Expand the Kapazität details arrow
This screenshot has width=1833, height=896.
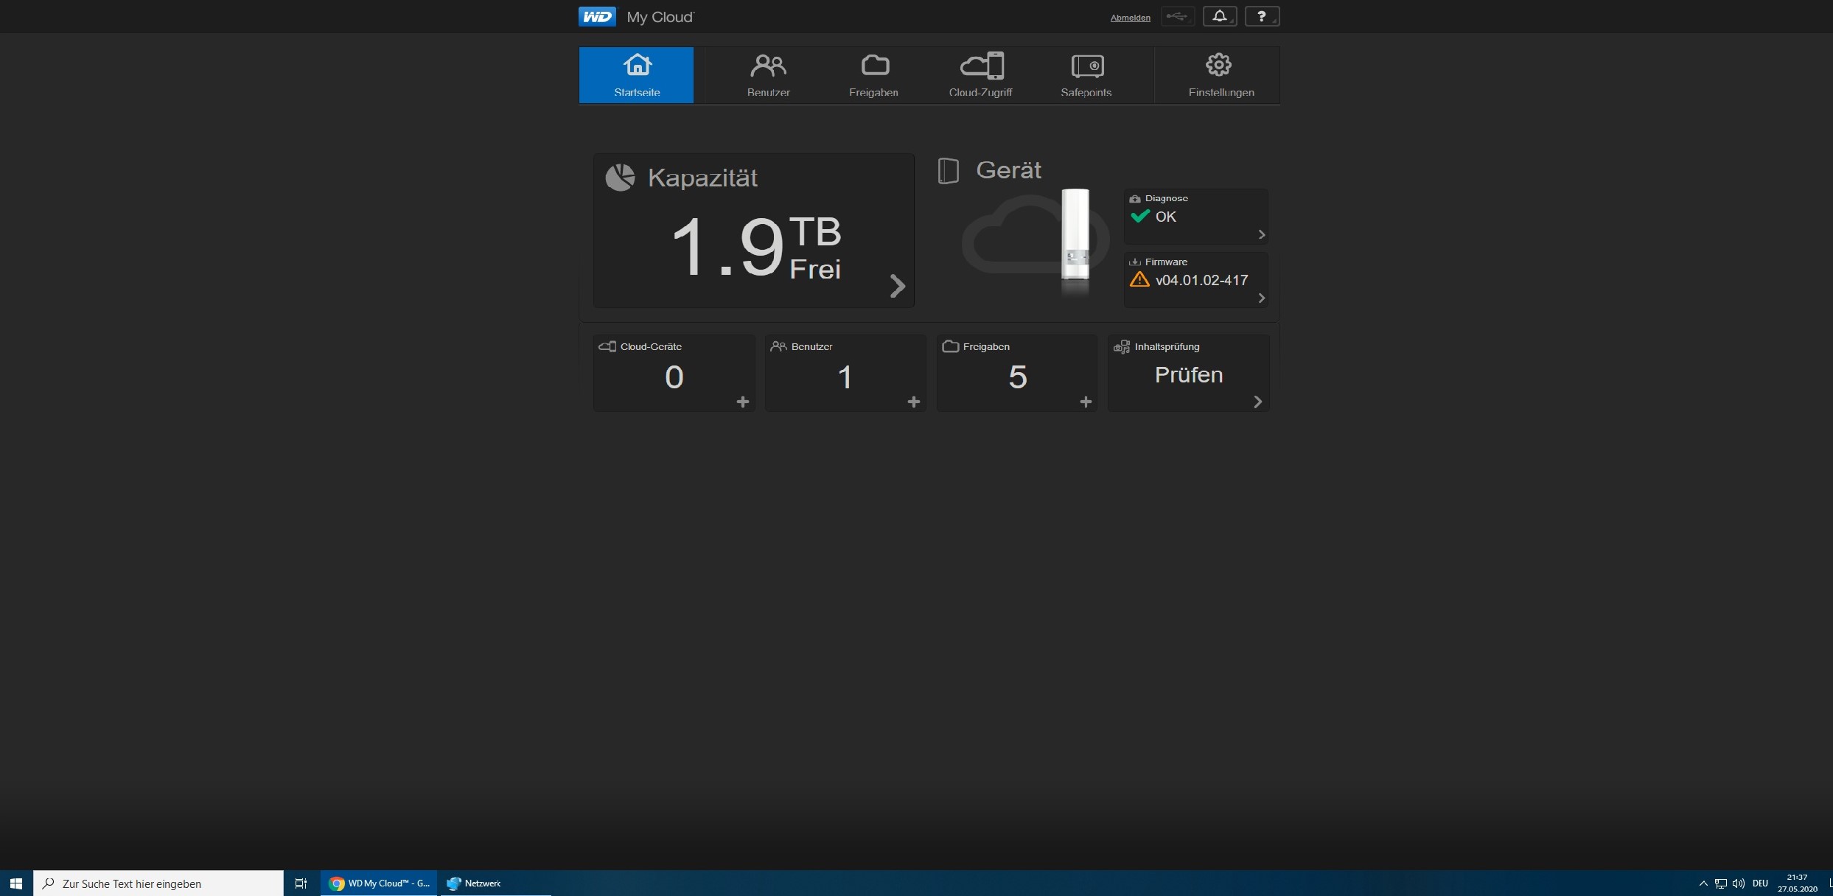(897, 286)
